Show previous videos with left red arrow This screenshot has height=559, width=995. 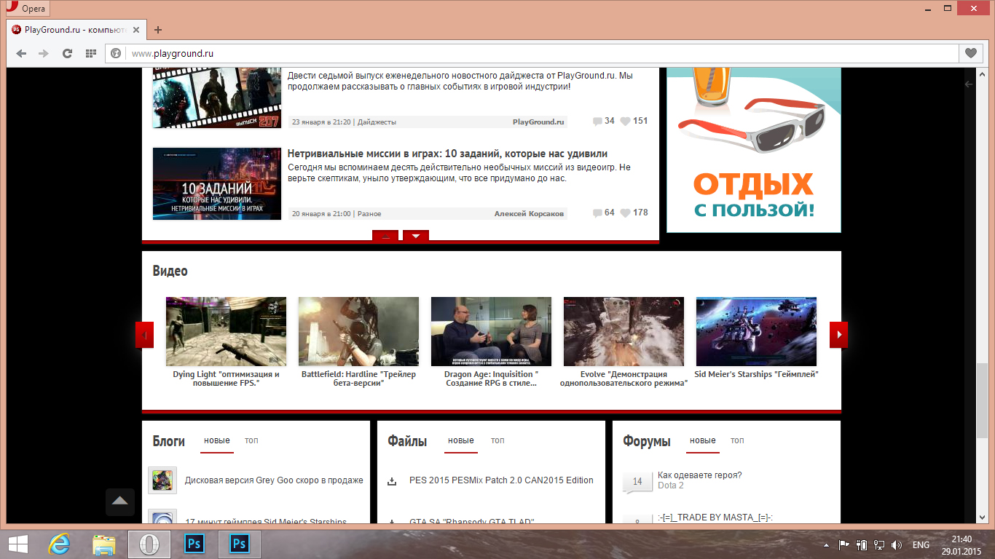[x=145, y=335]
